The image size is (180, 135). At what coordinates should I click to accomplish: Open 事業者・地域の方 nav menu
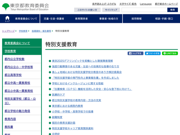[x=109, y=19]
